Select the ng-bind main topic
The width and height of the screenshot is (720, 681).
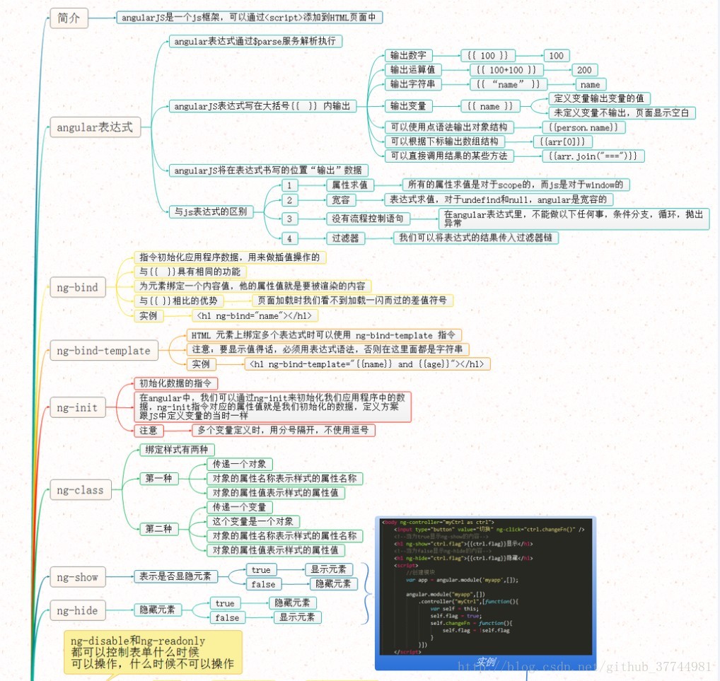click(x=78, y=287)
